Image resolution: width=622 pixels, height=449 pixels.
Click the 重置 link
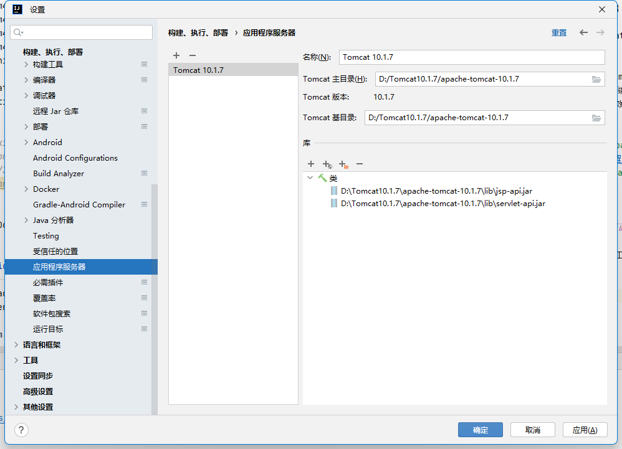559,32
